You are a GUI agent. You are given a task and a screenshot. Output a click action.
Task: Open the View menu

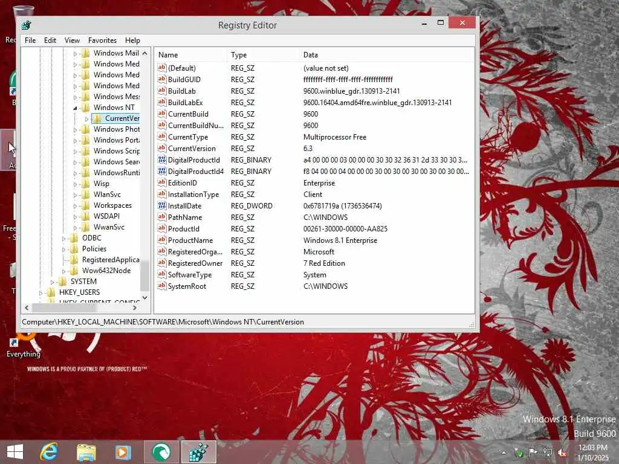pyautogui.click(x=73, y=40)
